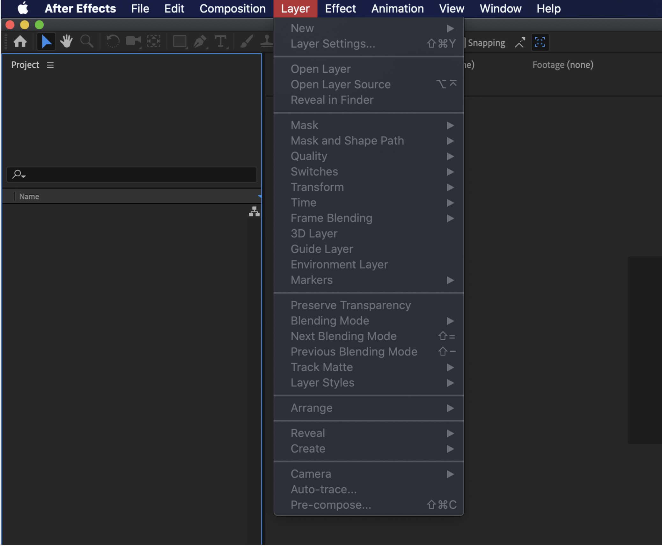
Task: Toggle Environment Layer menu option
Action: point(369,264)
